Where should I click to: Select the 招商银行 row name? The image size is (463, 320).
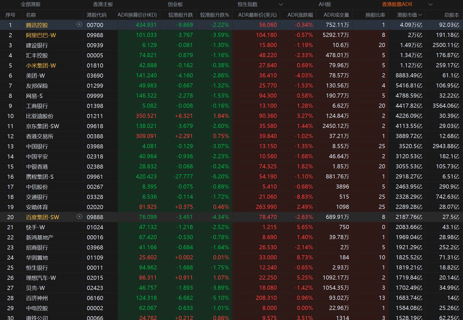pyautogui.click(x=37, y=247)
